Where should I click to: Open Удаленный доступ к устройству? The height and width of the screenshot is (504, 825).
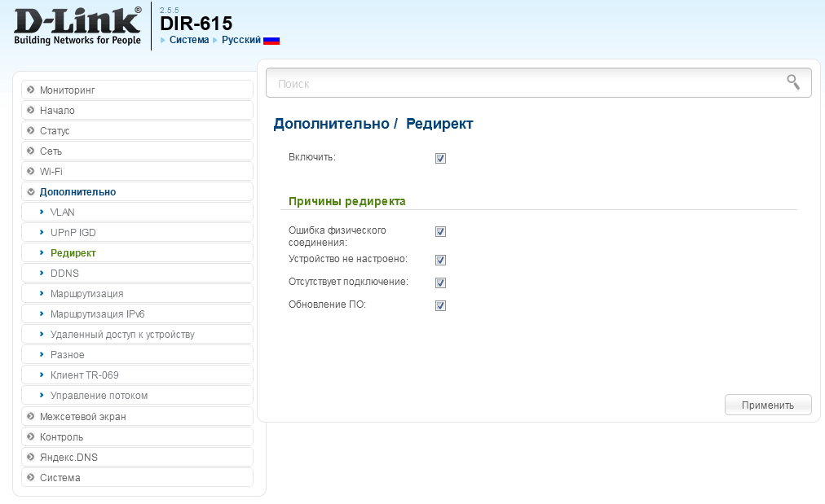[137, 335]
